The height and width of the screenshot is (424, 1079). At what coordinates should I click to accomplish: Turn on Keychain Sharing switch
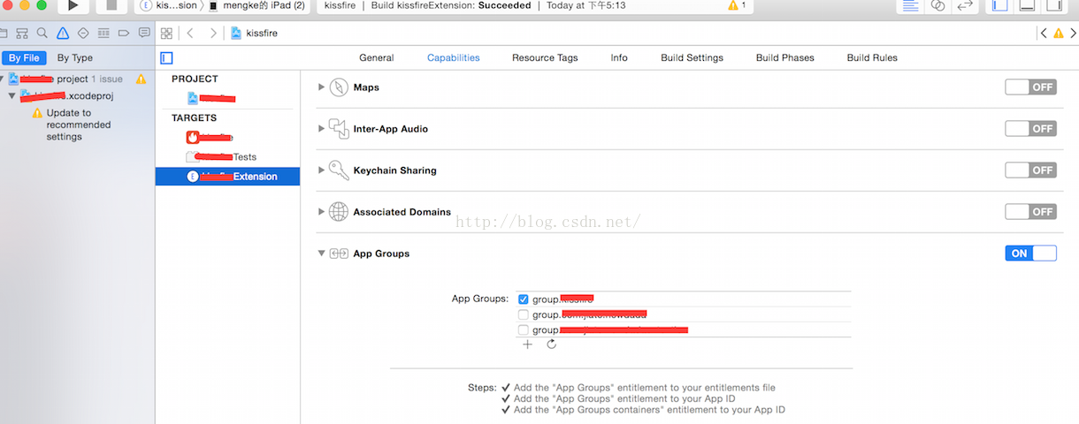coord(1030,170)
